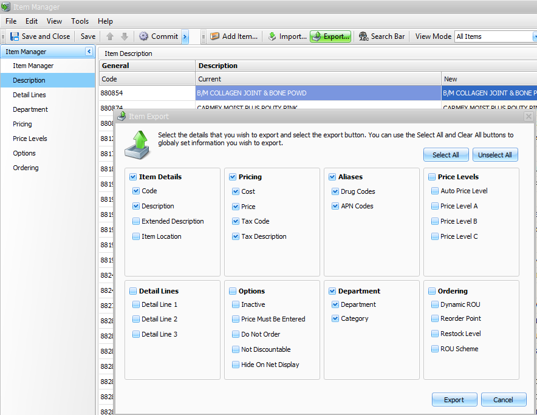Click the Export button in dialog
The image size is (537, 415).
coord(454,400)
